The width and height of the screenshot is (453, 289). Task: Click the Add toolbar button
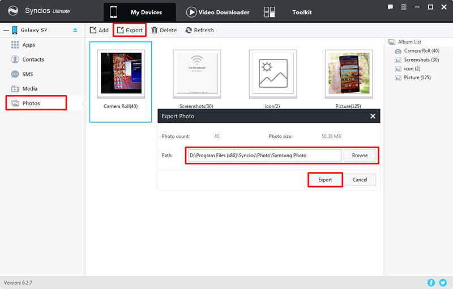pyautogui.click(x=99, y=30)
